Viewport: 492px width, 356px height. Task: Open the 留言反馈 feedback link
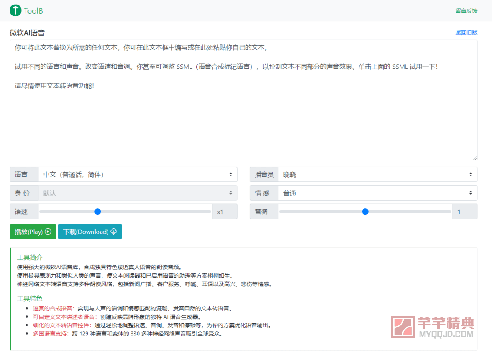(466, 11)
